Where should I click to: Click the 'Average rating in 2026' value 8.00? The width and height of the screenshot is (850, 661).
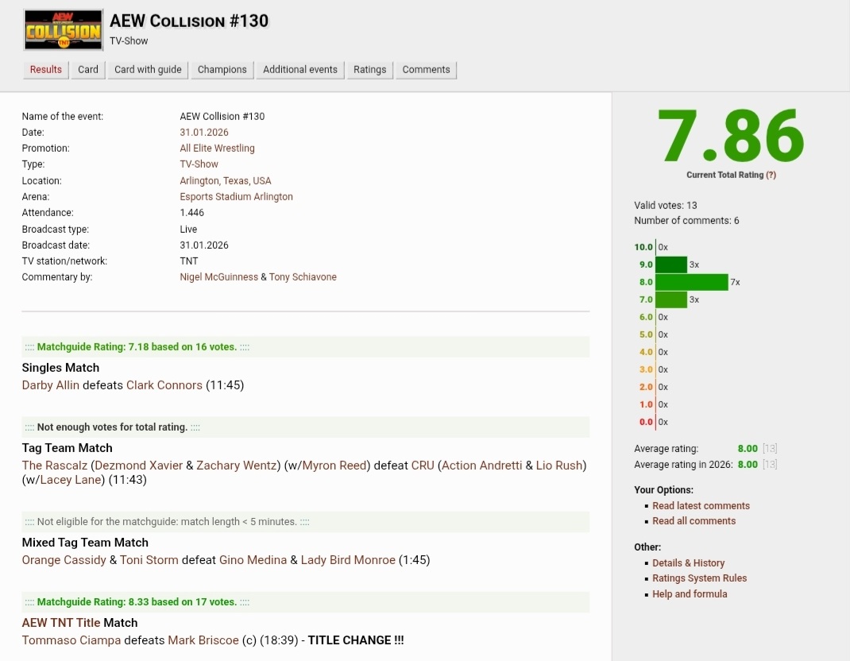(748, 465)
